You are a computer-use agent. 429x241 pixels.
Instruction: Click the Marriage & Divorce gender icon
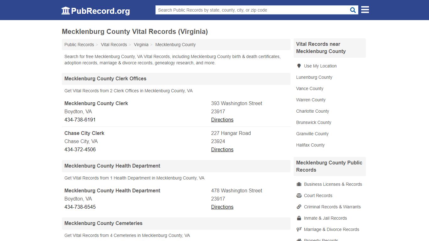299,229
